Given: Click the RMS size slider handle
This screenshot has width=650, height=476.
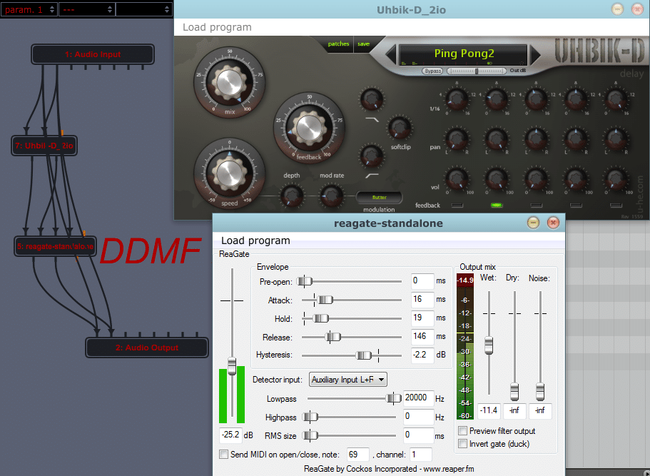Looking at the screenshot, I should (x=310, y=435).
